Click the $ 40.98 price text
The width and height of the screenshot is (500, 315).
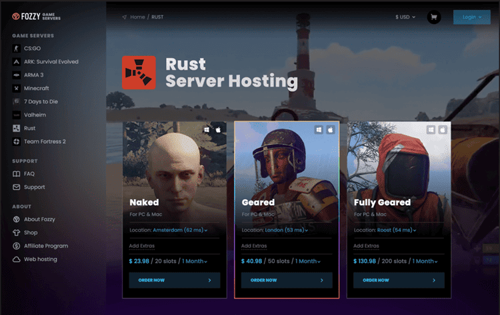(x=251, y=261)
